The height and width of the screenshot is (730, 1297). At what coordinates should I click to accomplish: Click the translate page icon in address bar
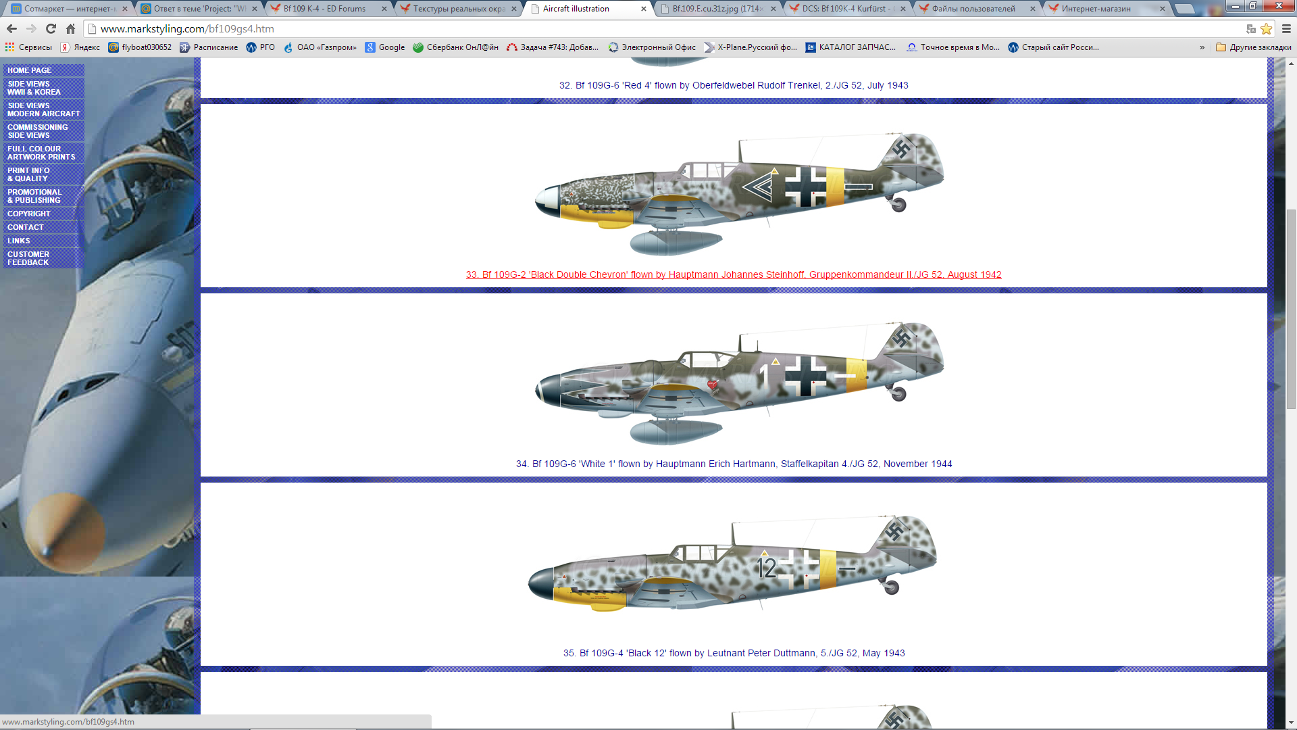(1251, 29)
